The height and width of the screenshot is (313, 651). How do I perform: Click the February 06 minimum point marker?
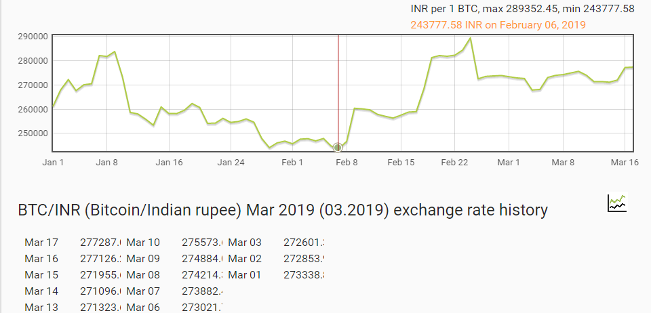pos(338,148)
